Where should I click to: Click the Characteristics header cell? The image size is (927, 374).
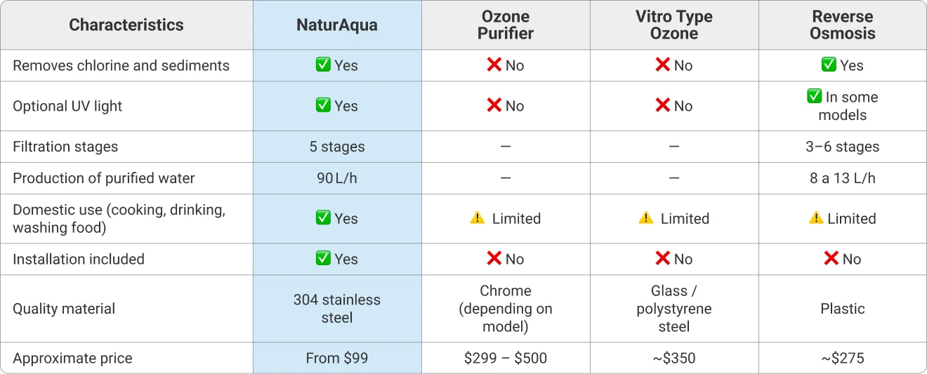tap(126, 25)
